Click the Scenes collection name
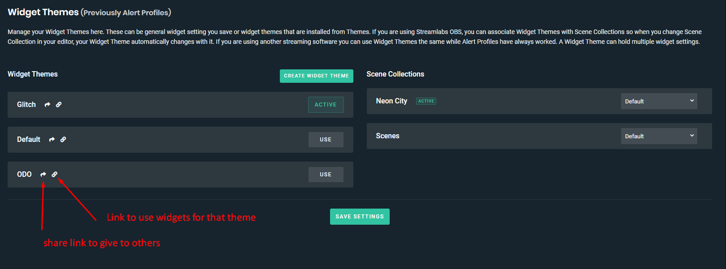Viewport: 726px width, 269px height. point(387,136)
